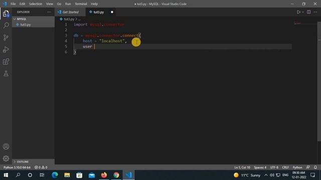Select Python 3.10.0 64-bit interpreter in status bar

coord(17,167)
